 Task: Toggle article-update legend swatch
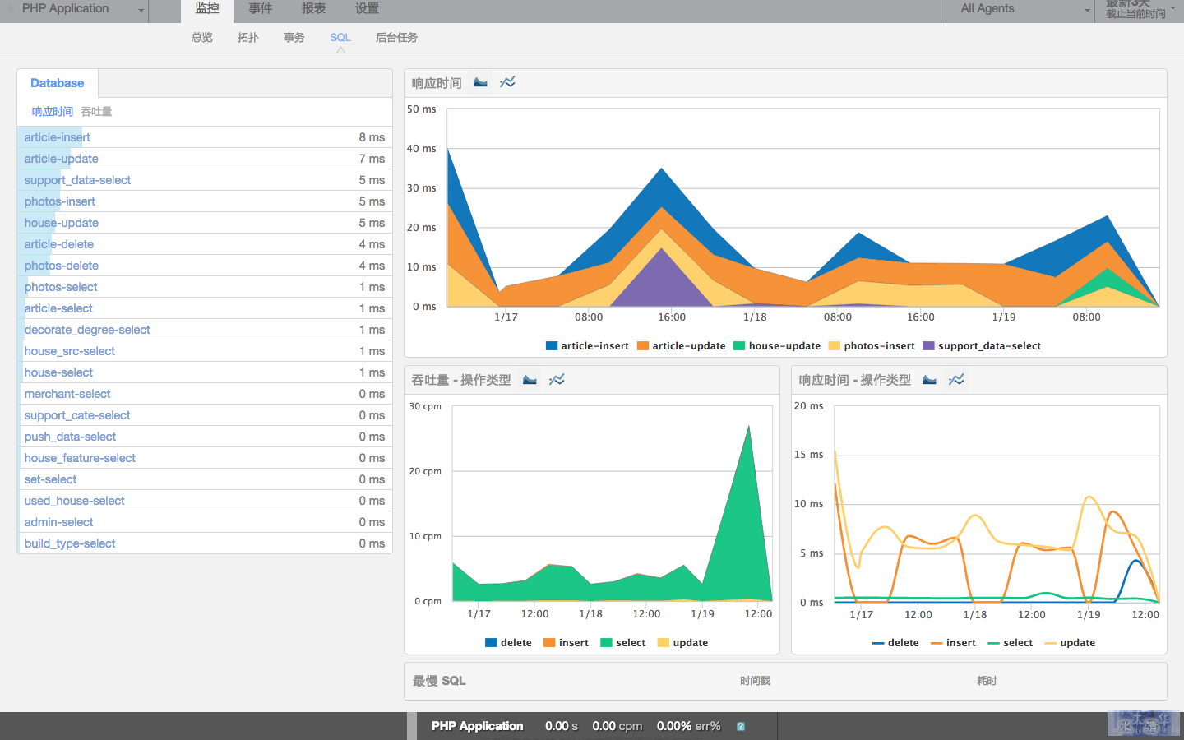(643, 346)
